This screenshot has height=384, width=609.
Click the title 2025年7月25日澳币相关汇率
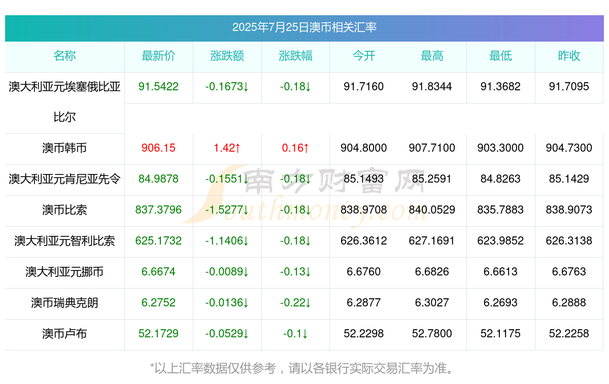(304, 27)
